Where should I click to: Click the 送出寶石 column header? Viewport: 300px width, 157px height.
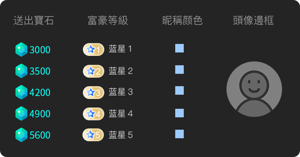34,20
